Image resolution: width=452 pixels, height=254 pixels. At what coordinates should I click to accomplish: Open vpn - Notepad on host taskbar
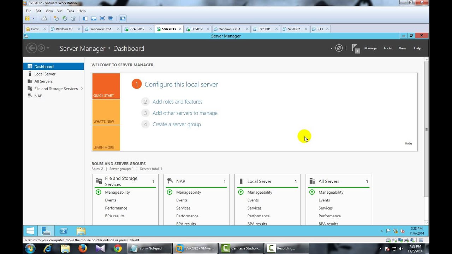tap(150, 248)
